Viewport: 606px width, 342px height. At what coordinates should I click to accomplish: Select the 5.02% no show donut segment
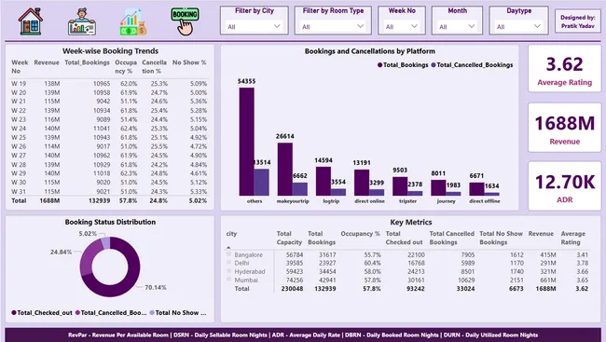[106, 242]
